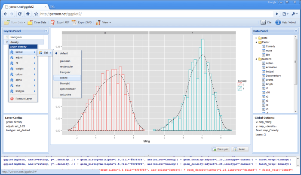Open Help / About info icon
The height and width of the screenshot is (175, 301).
point(278,22)
